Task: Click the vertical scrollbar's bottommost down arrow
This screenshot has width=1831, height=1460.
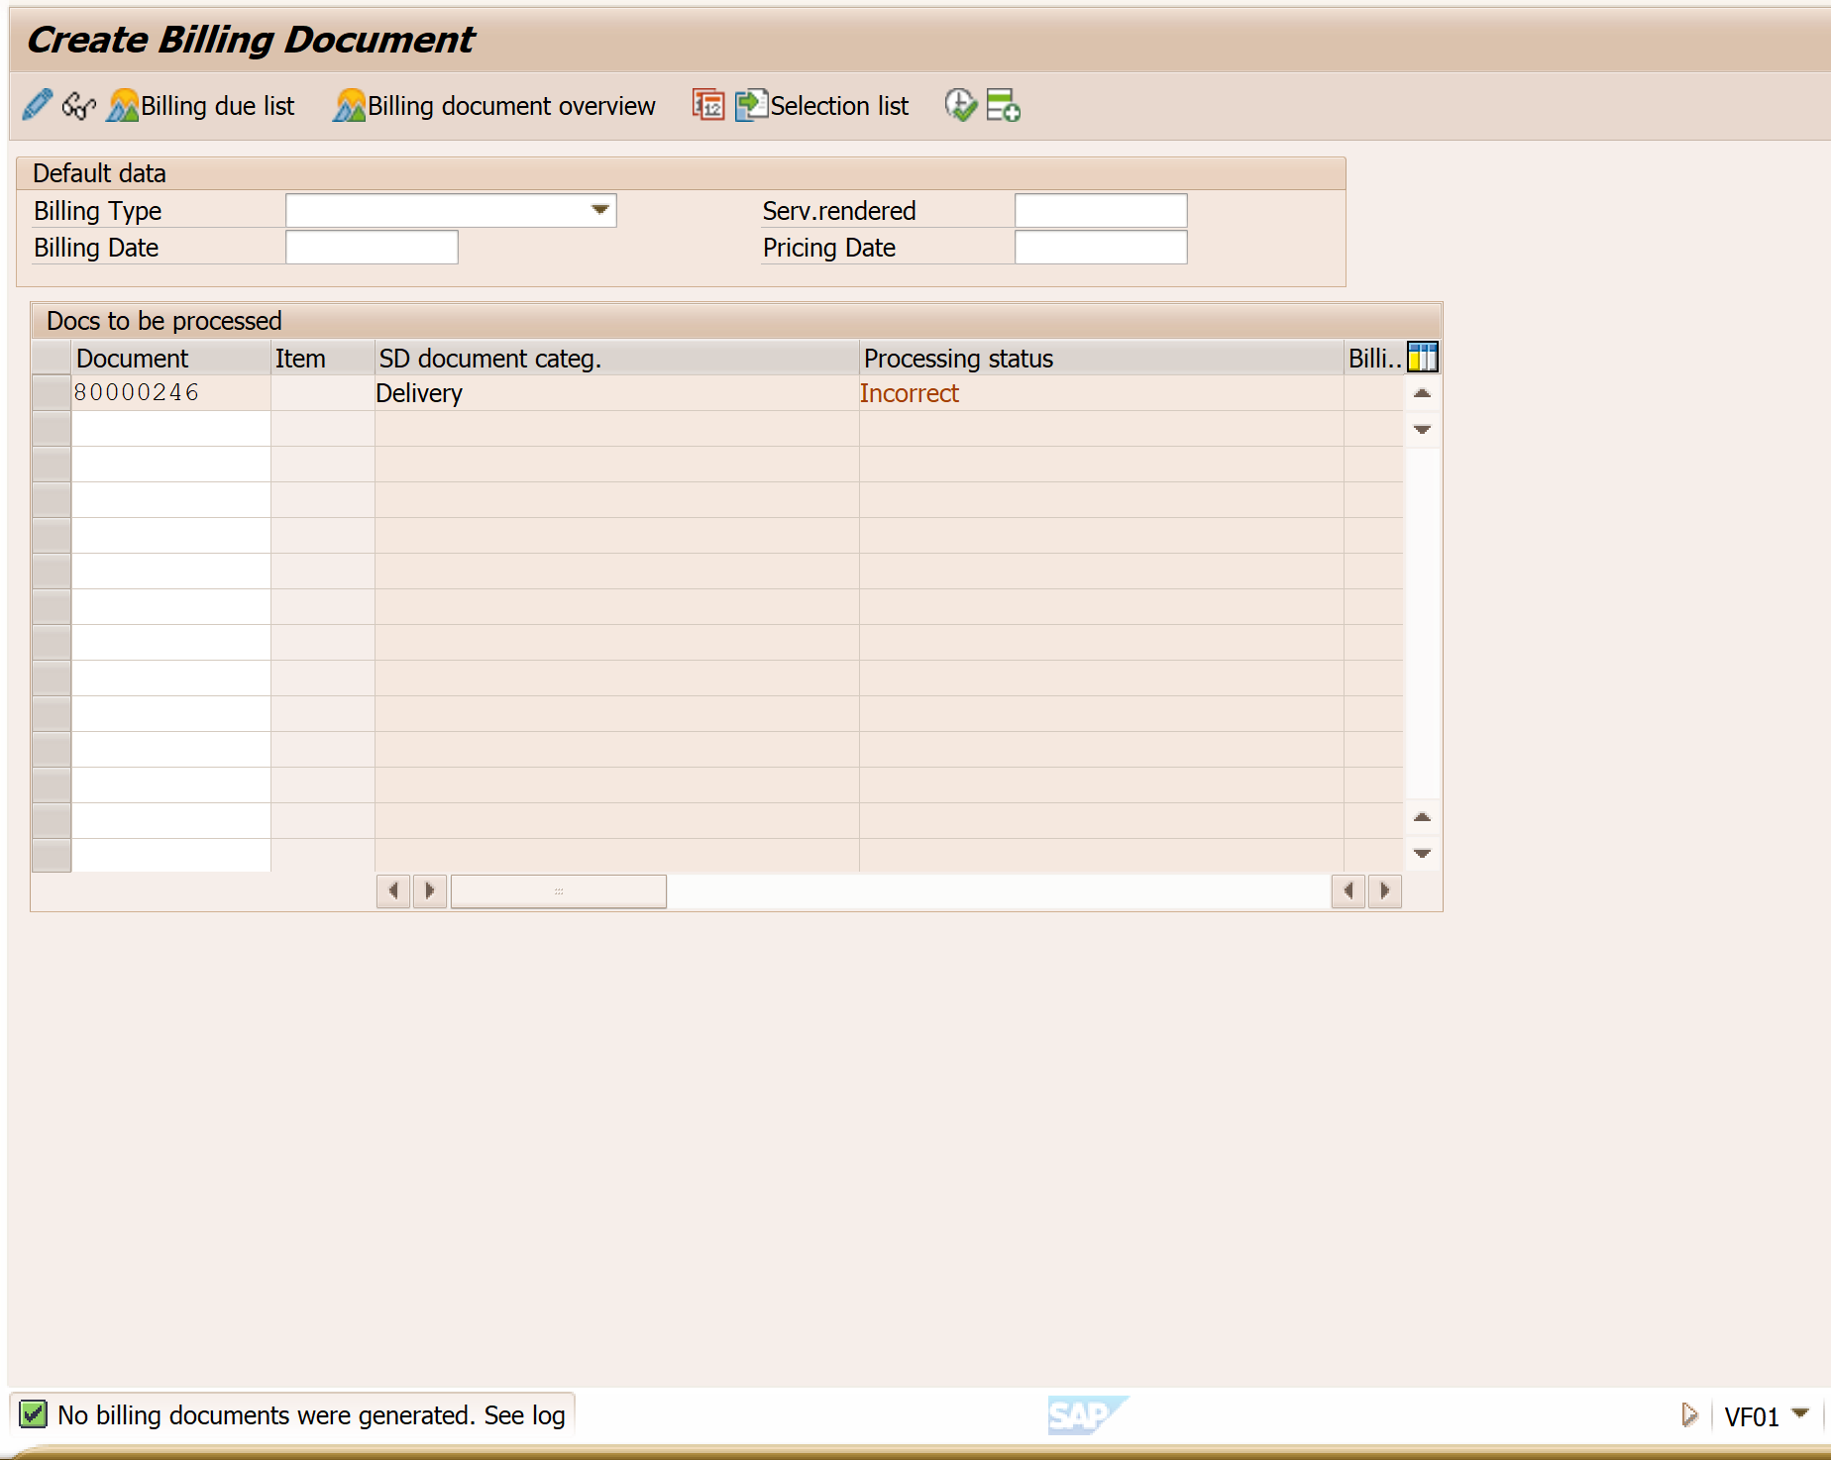Action: click(x=1422, y=853)
